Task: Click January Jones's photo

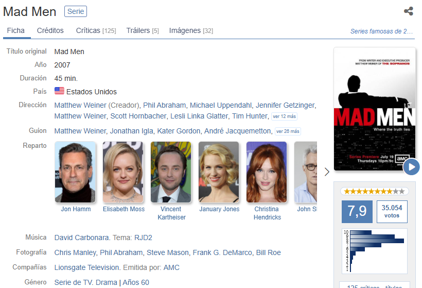Action: (219, 172)
